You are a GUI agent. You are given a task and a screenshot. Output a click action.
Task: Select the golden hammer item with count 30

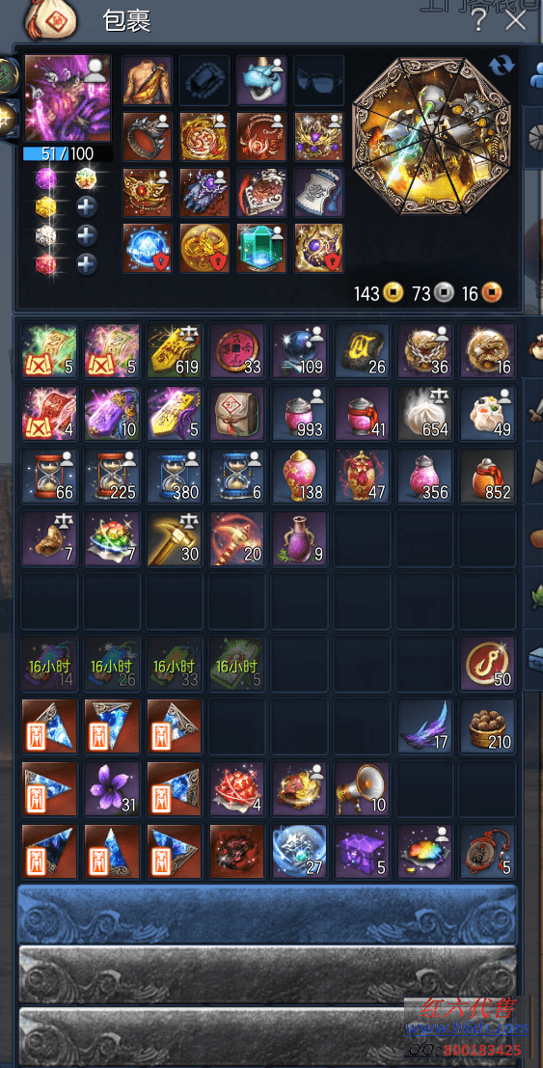coord(174,538)
